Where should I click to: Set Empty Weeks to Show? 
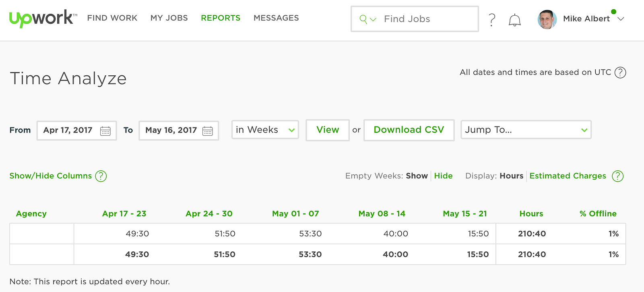pyautogui.click(x=417, y=176)
